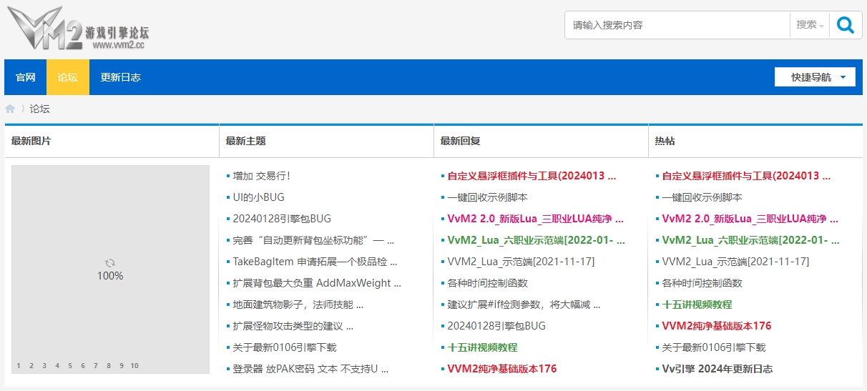Open VVM2_Lua_示范端[2021-11-17] in 最新回复 column
Image resolution: width=867 pixels, height=391 pixels.
point(521,262)
